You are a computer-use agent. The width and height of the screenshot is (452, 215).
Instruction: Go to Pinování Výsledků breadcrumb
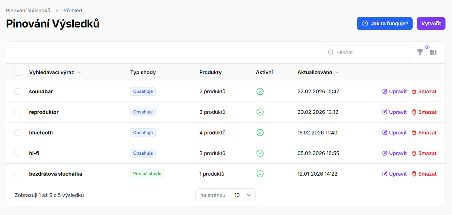(28, 10)
